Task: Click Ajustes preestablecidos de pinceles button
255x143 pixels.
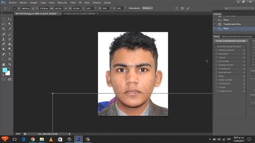Action: [x=231, y=41]
